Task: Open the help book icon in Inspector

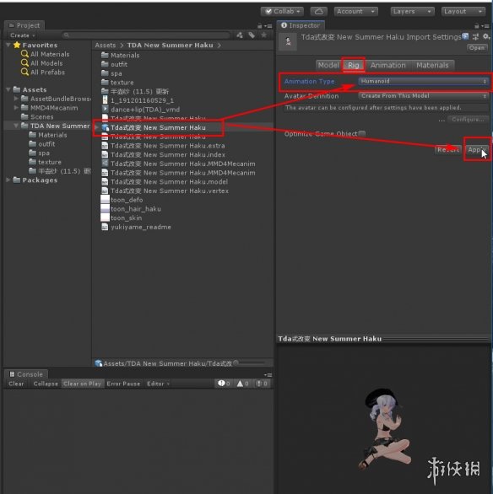Action: pos(465,36)
